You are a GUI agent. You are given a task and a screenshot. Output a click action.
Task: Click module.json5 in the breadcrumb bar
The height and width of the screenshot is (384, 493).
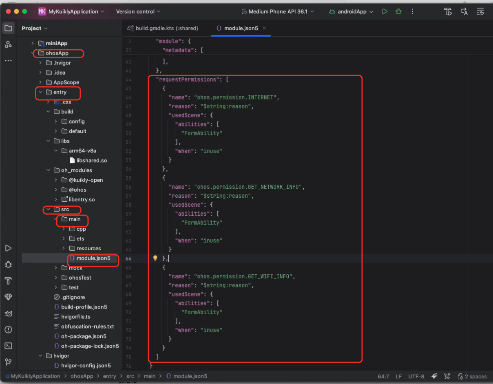point(187,376)
